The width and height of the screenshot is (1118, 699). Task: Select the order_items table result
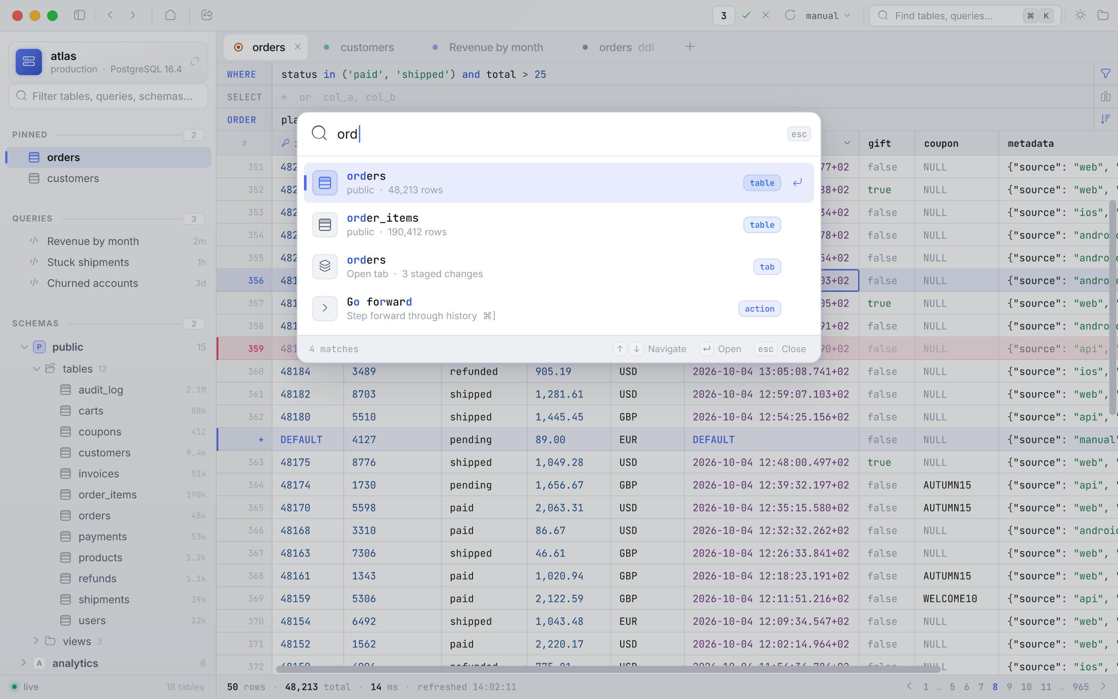point(559,225)
